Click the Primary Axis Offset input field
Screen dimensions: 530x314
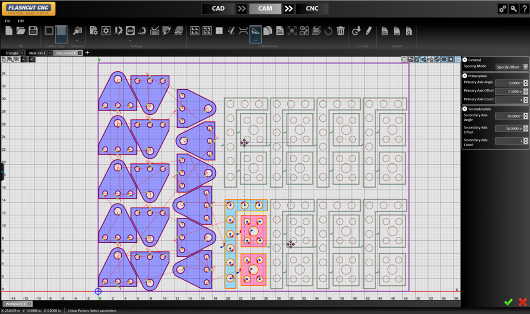[x=509, y=91]
